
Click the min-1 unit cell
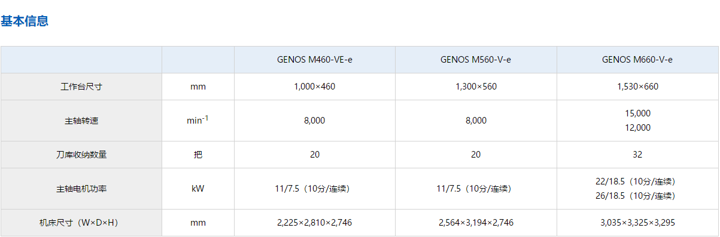pos(198,120)
